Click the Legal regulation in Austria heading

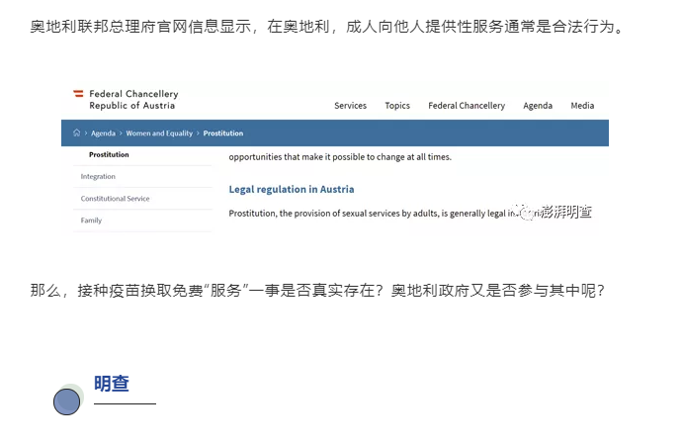tap(291, 189)
